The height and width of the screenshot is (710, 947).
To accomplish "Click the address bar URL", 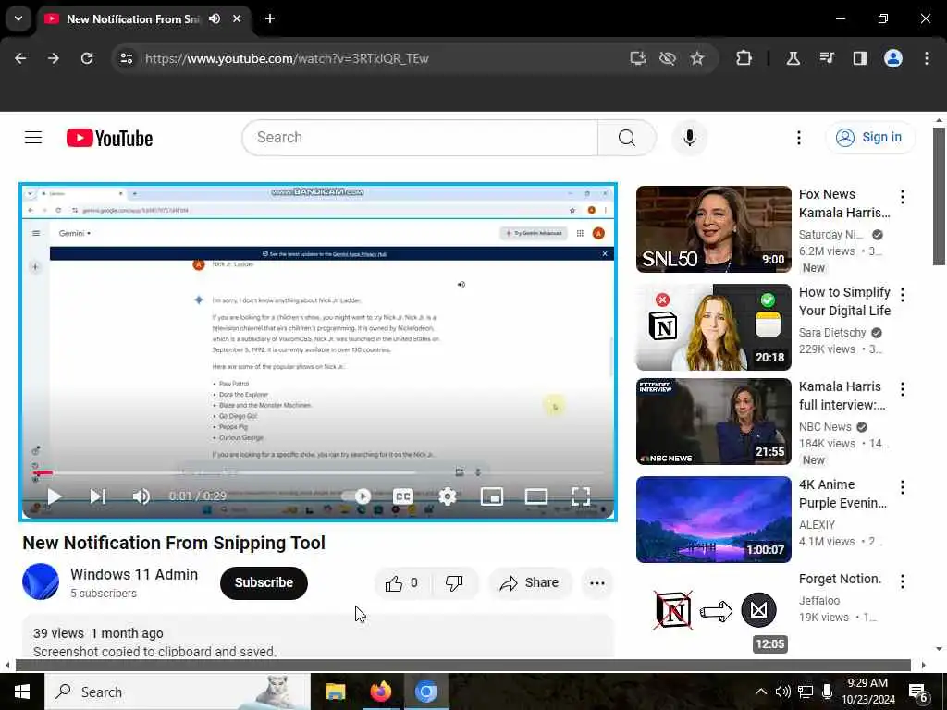I will click(287, 58).
